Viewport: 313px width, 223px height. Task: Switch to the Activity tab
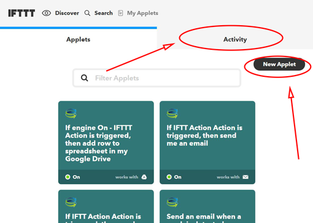235,39
